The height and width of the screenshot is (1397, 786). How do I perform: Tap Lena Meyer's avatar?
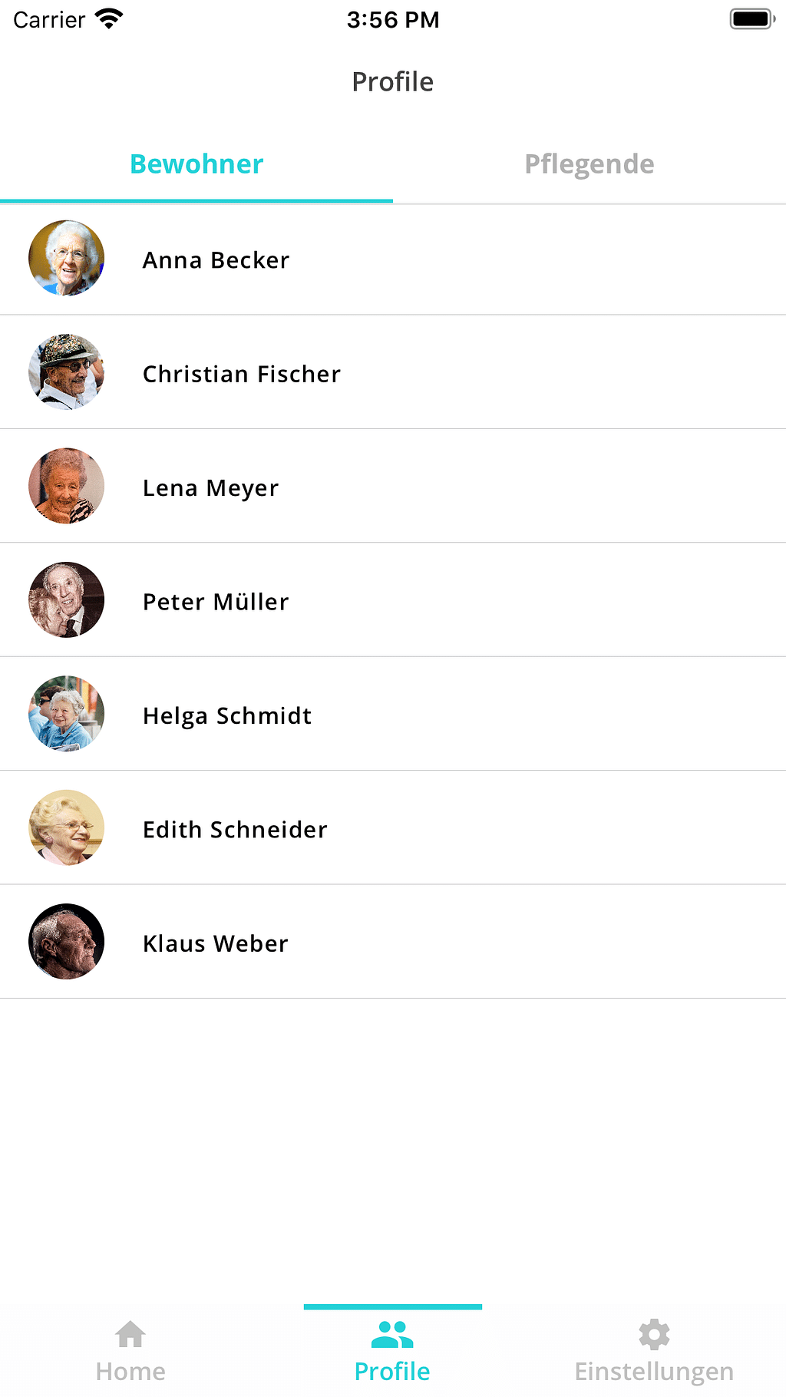click(67, 486)
